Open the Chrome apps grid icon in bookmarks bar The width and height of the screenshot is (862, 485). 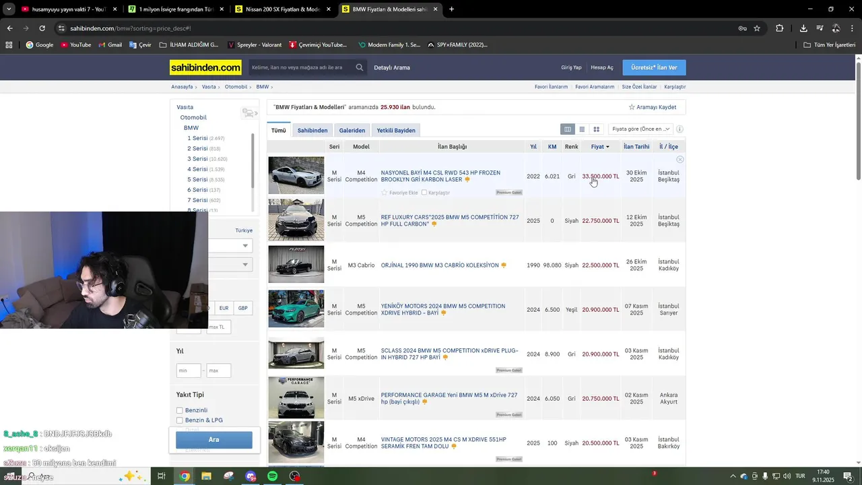coord(9,44)
